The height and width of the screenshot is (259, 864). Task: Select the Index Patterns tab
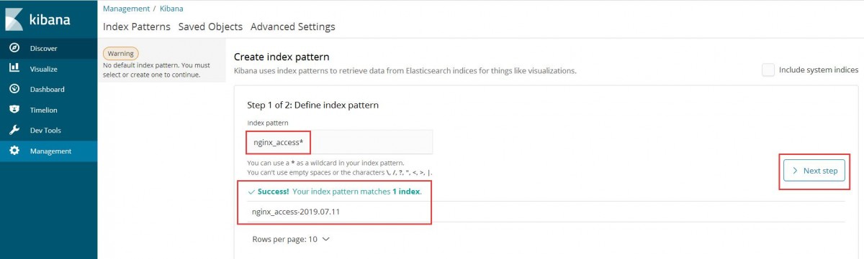(x=137, y=27)
